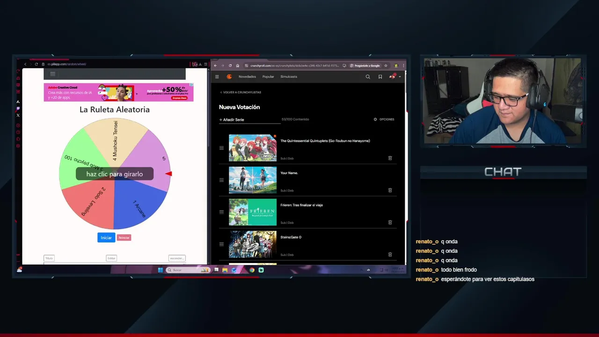Go back via Volver a Crunchylistas
The height and width of the screenshot is (337, 599).
click(x=241, y=93)
